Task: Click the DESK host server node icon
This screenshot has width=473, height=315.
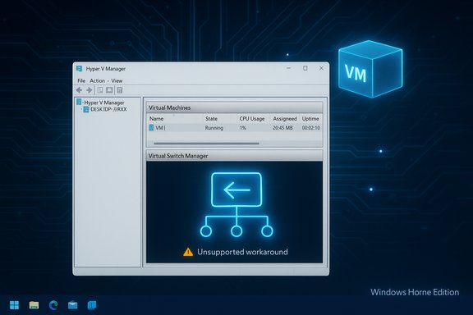Action: [x=86, y=109]
